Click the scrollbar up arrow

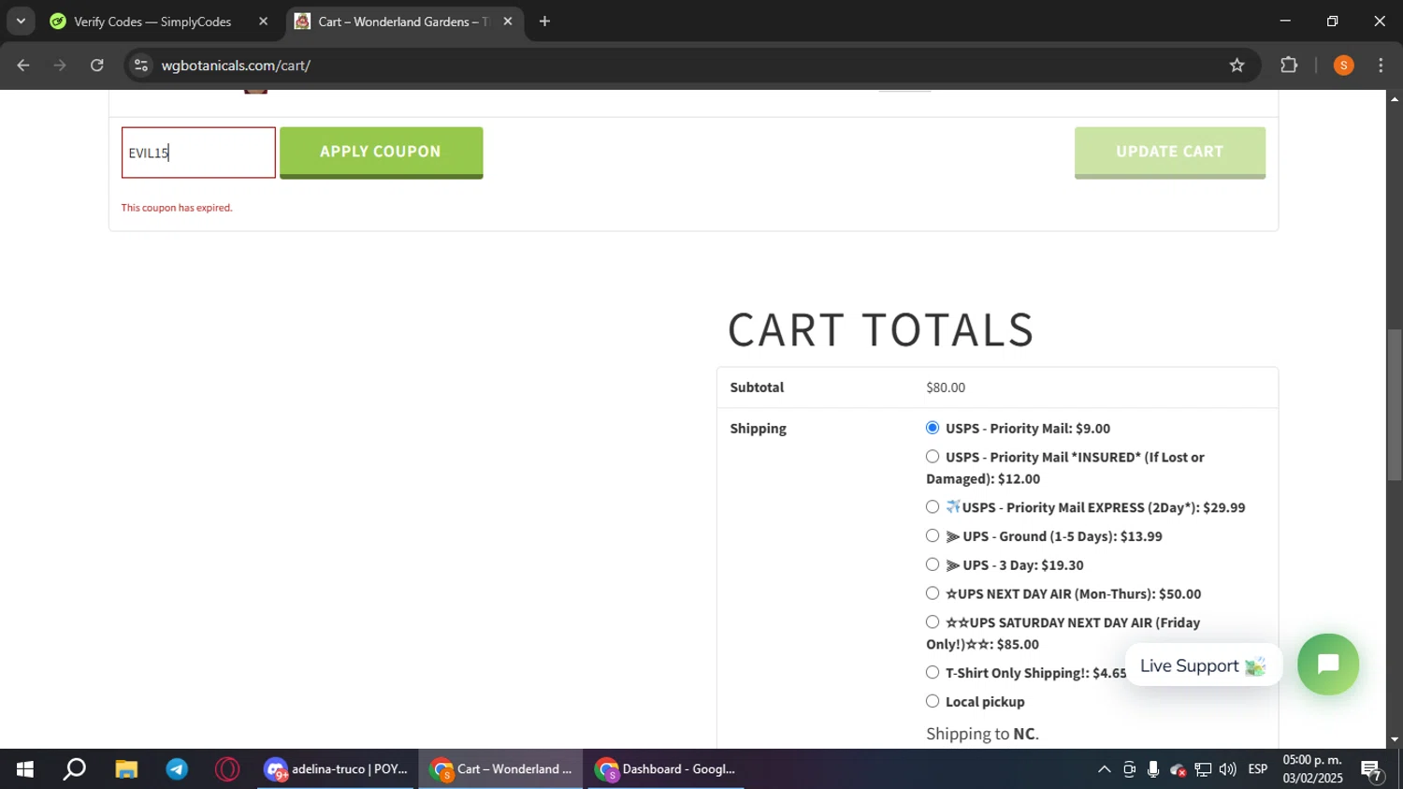pos(1395,98)
